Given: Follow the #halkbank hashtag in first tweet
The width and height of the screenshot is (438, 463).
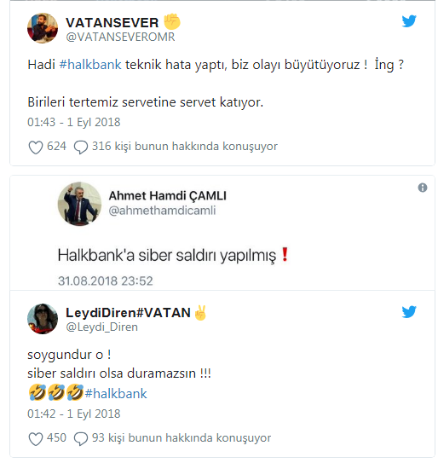Looking at the screenshot, I should pyautogui.click(x=90, y=64).
